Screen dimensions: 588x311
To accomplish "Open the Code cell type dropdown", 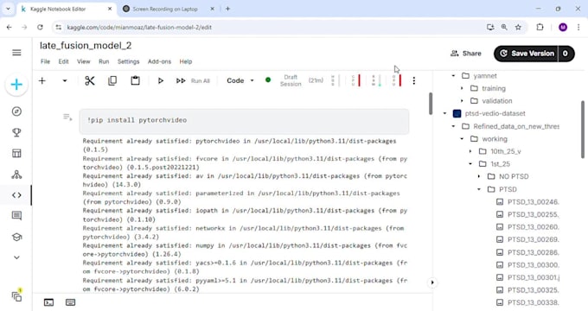I will coord(240,80).
